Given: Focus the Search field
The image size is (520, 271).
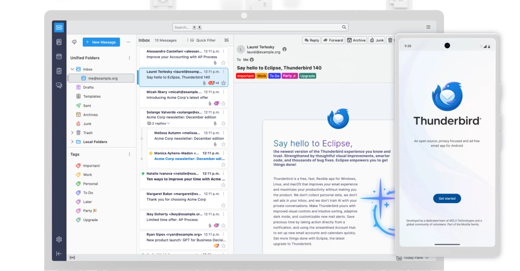Looking at the screenshot, I should 260,27.
